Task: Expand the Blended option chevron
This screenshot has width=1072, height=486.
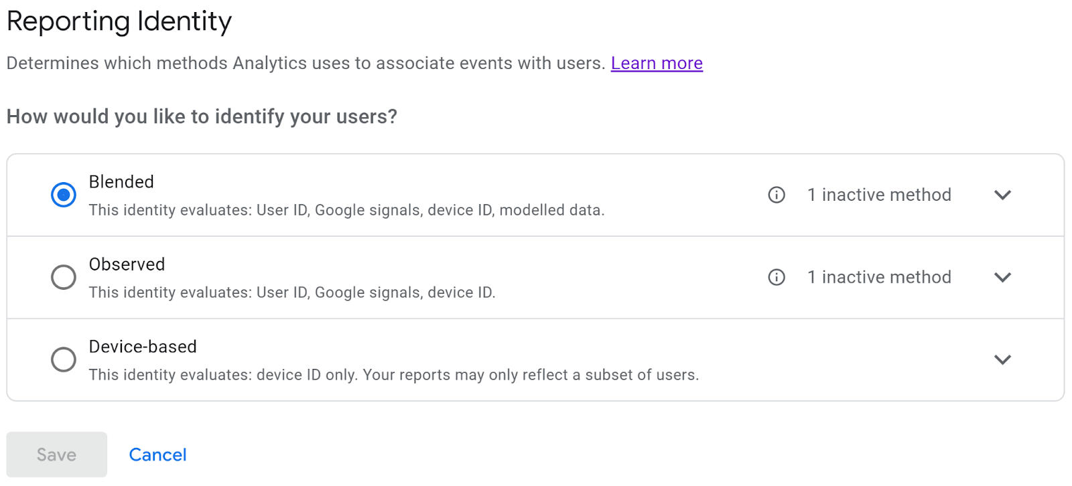Action: pyautogui.click(x=1002, y=195)
